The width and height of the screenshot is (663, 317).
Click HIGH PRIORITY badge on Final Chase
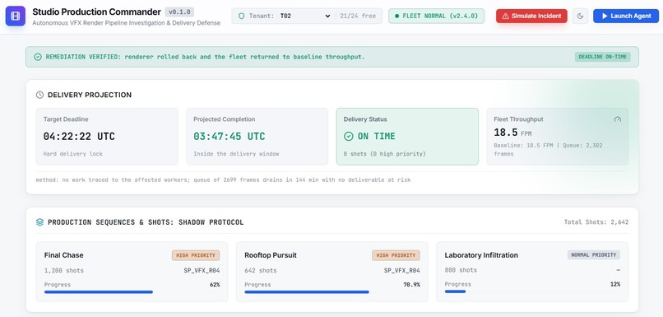click(x=196, y=255)
